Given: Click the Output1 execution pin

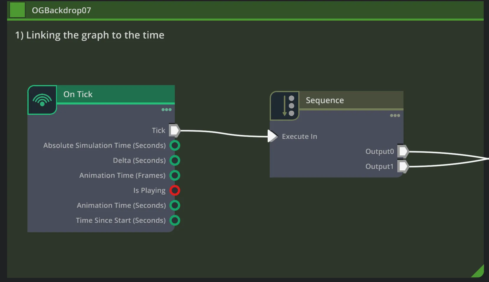Looking at the screenshot, I should 403,167.
